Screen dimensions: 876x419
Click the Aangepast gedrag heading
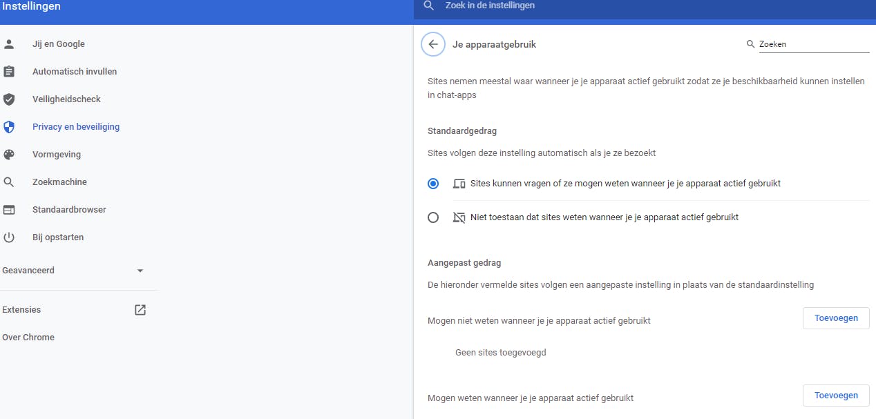(464, 263)
